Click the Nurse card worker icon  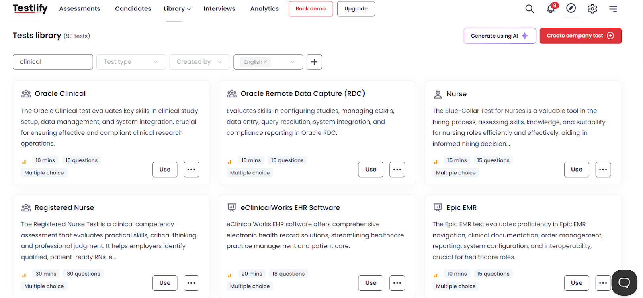(438, 94)
